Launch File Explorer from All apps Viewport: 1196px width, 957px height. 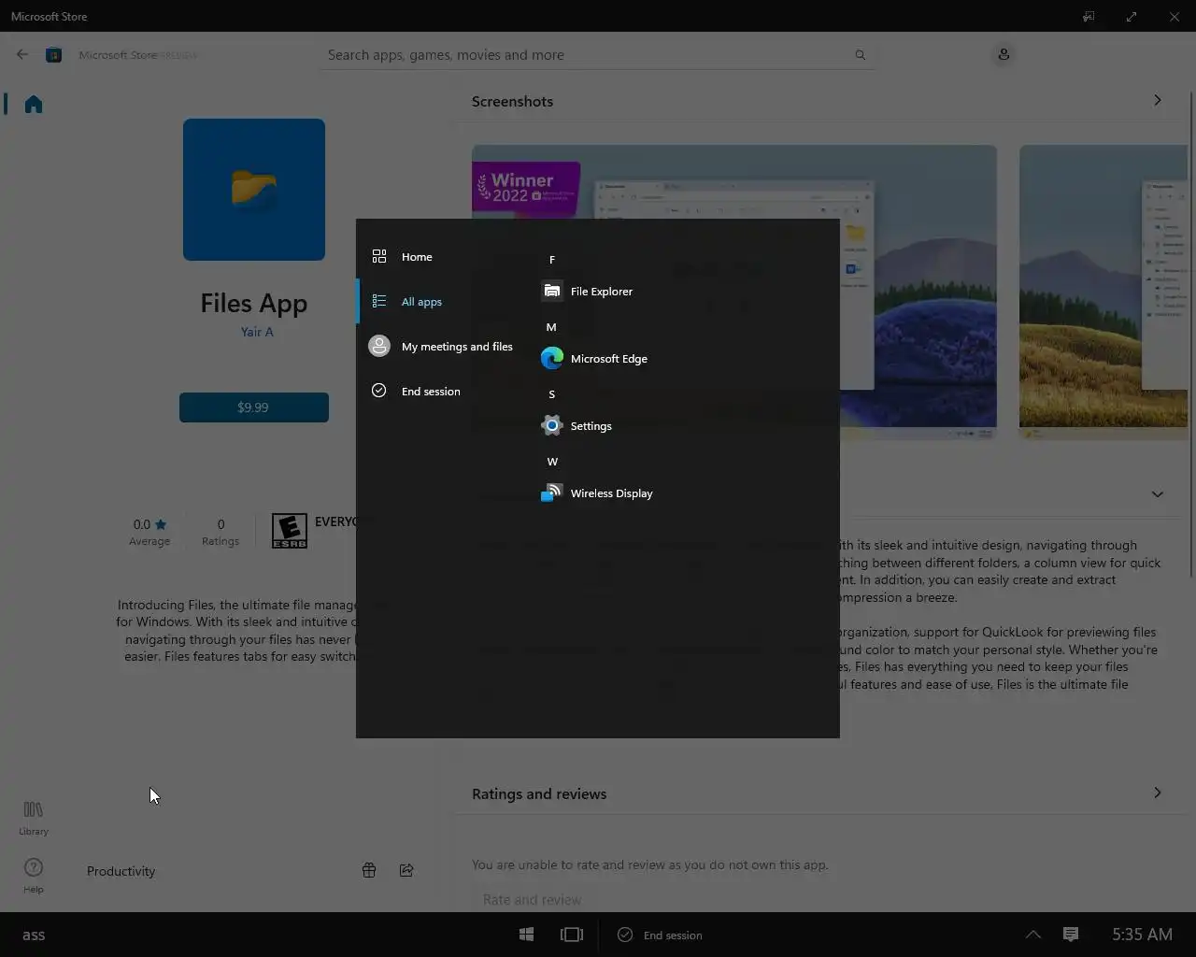point(587,292)
